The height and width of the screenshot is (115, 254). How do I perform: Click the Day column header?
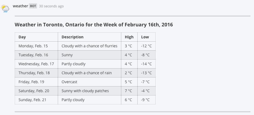[22, 37]
